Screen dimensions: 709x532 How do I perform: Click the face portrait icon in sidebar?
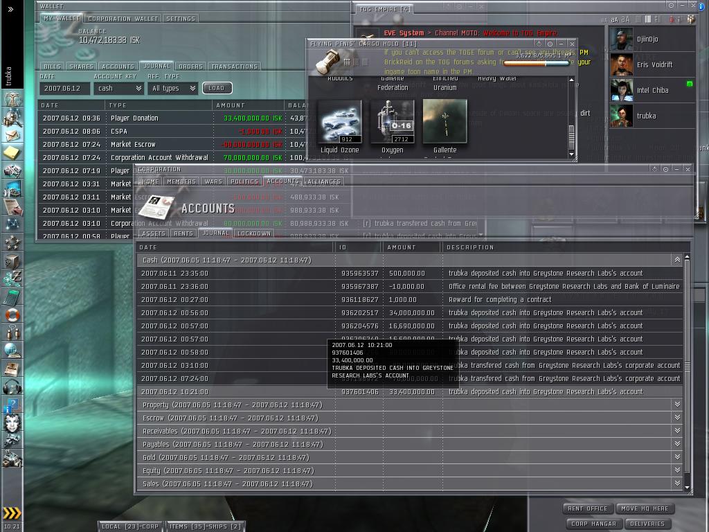point(12,423)
